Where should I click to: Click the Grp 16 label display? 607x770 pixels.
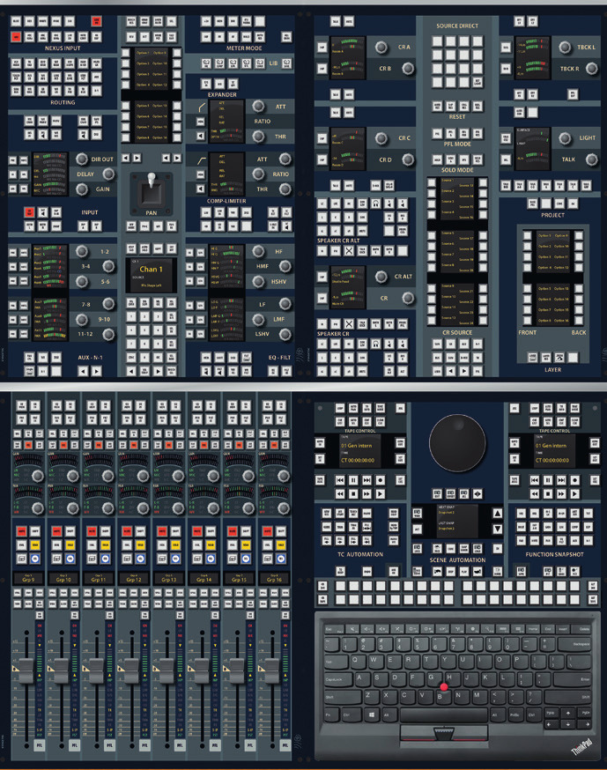point(274,578)
